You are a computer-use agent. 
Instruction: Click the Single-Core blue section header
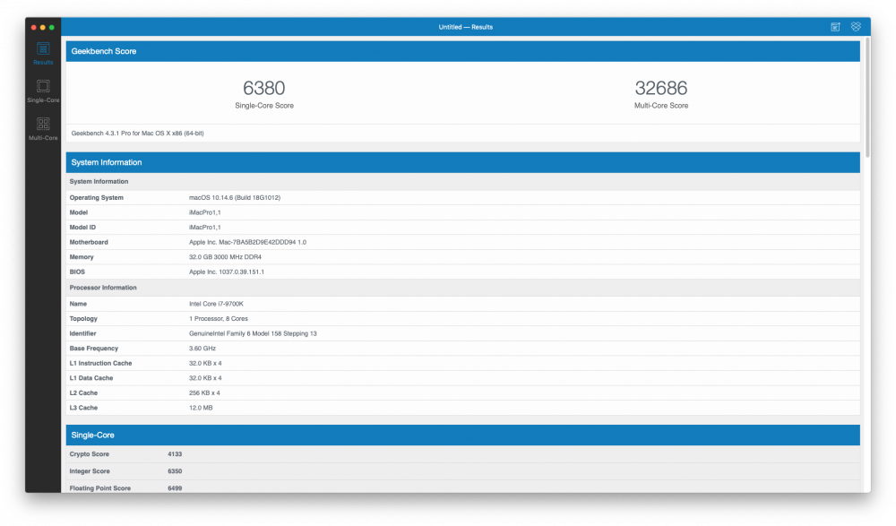[463, 435]
